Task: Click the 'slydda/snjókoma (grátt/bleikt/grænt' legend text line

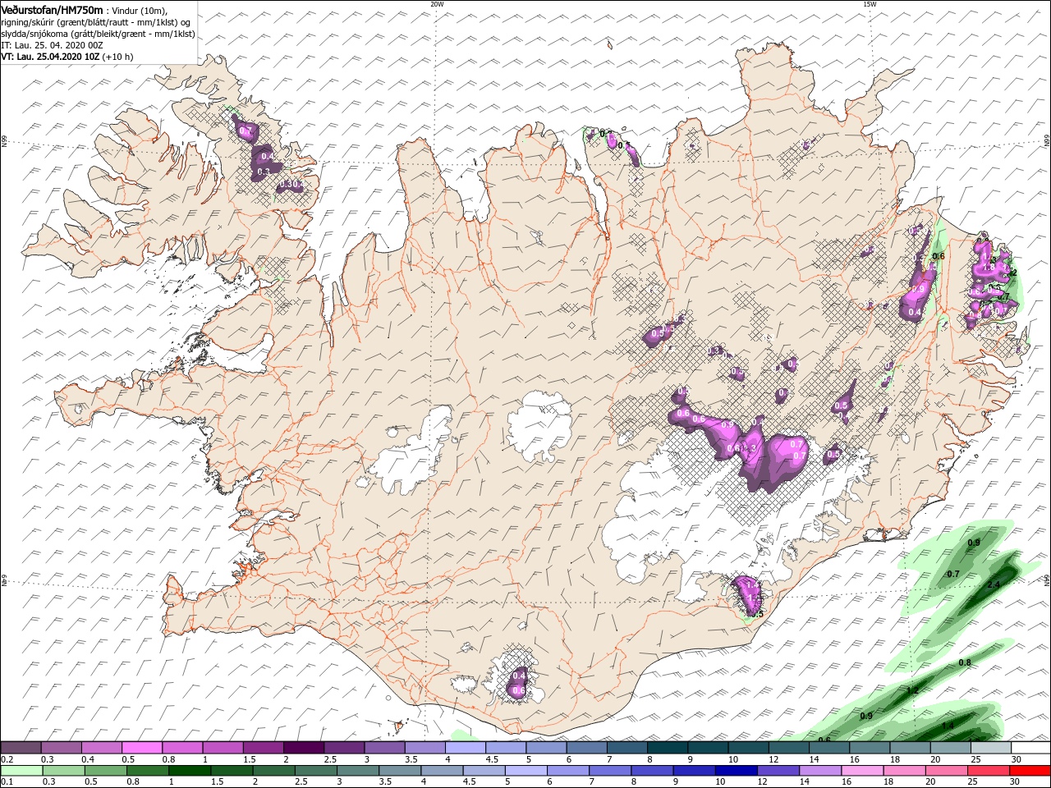Action: click(x=98, y=34)
